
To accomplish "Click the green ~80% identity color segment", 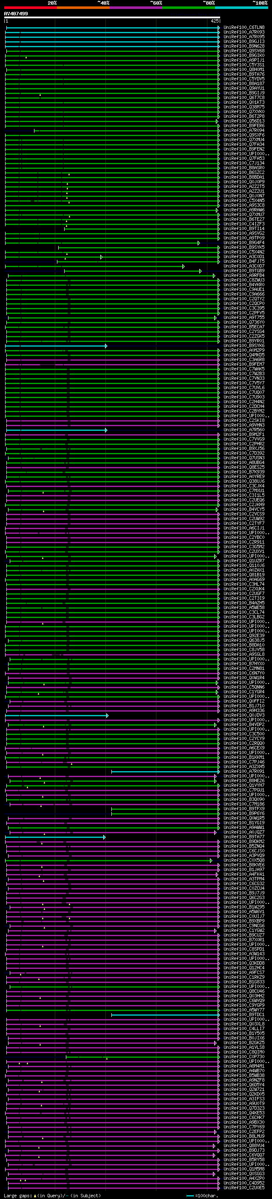I will (189, 8).
